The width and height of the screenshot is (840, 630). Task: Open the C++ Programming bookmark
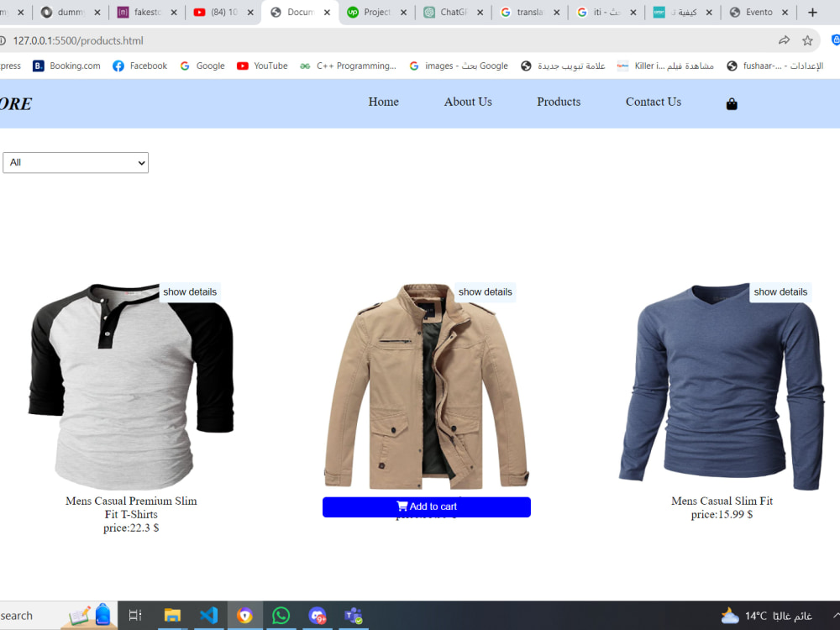coord(348,66)
